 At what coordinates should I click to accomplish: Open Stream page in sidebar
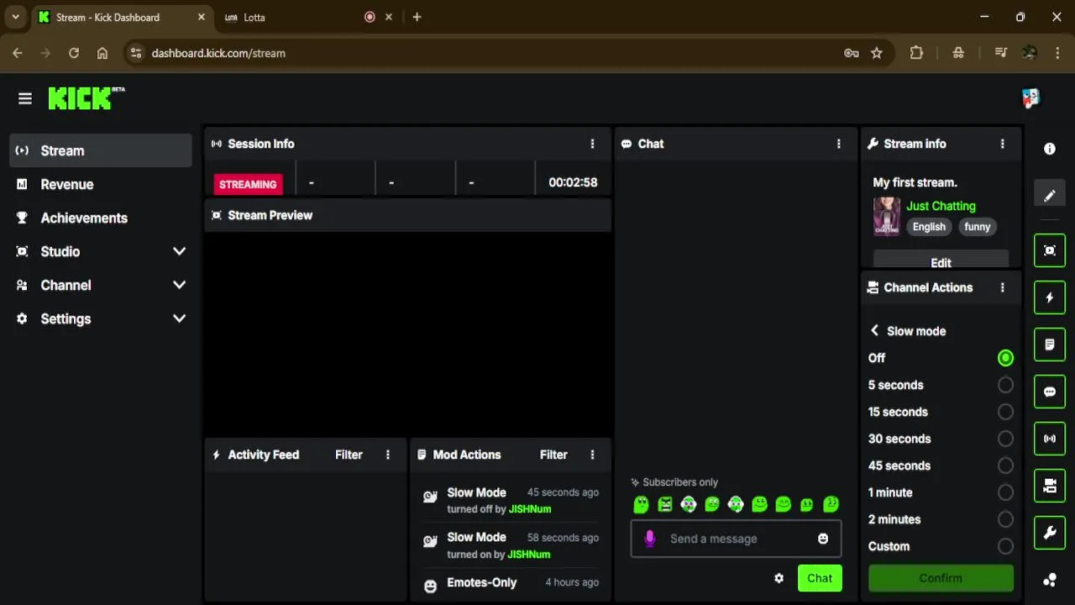pos(101,150)
